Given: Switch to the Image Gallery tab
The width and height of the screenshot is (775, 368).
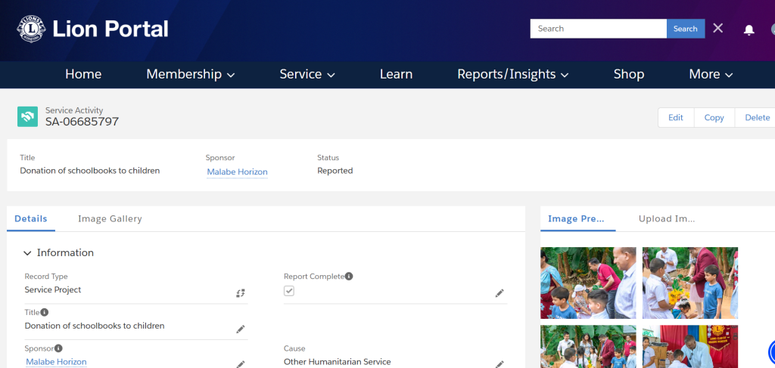Looking at the screenshot, I should coord(110,219).
